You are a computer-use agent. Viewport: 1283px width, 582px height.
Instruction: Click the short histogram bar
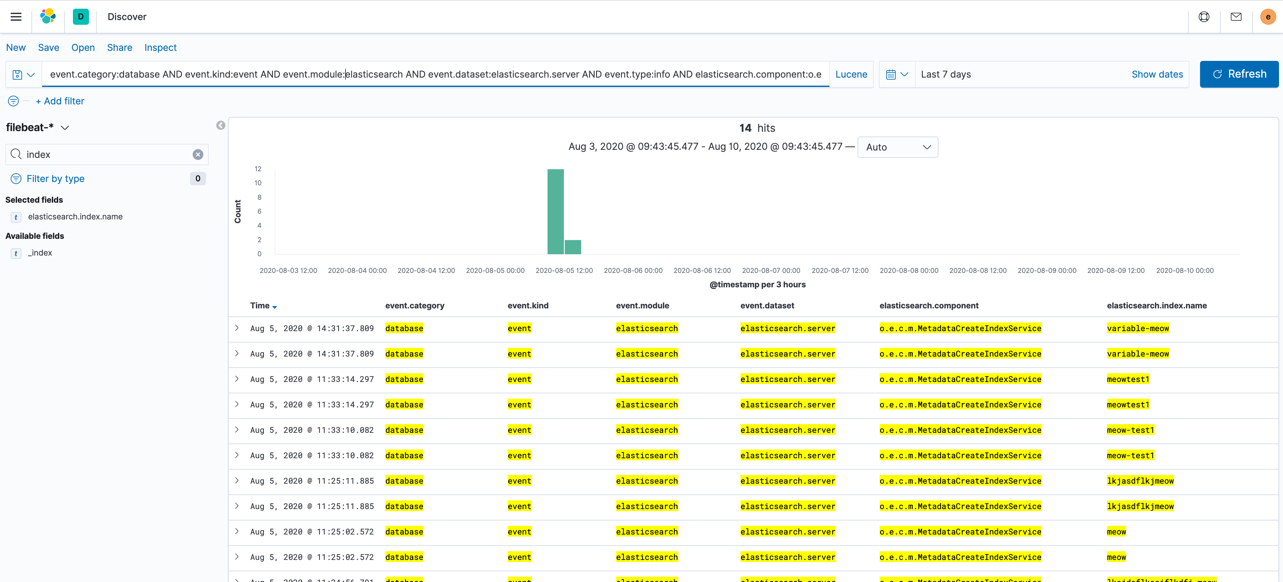[573, 247]
